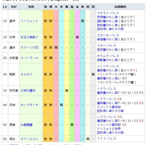
Task: Click the 名称 column header
Action: [x=31, y=7]
